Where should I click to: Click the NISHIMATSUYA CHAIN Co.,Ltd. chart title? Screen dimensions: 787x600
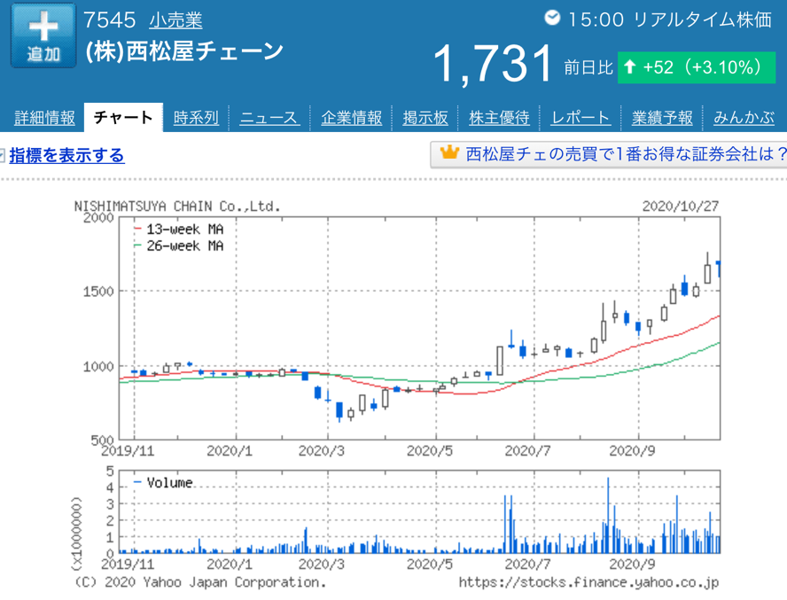tap(177, 206)
